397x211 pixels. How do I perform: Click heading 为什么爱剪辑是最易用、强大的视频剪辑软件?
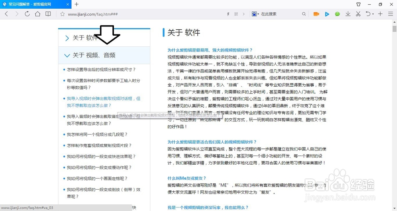coord(210,50)
